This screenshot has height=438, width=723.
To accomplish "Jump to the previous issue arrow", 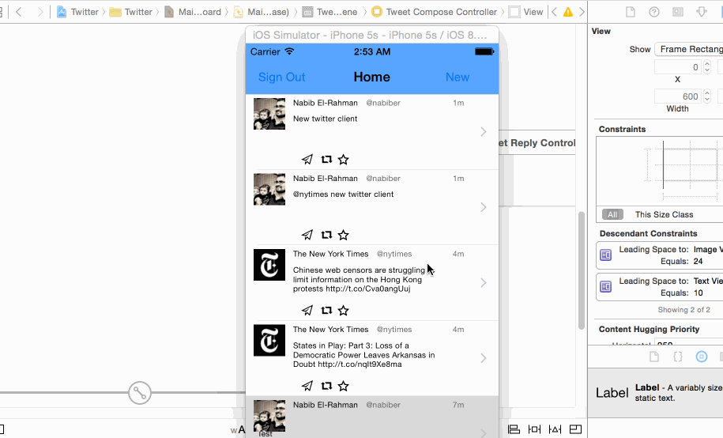I will pyautogui.click(x=554, y=12).
